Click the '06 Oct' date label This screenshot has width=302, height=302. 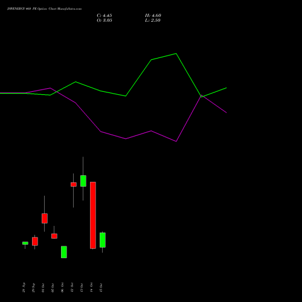click(62, 288)
